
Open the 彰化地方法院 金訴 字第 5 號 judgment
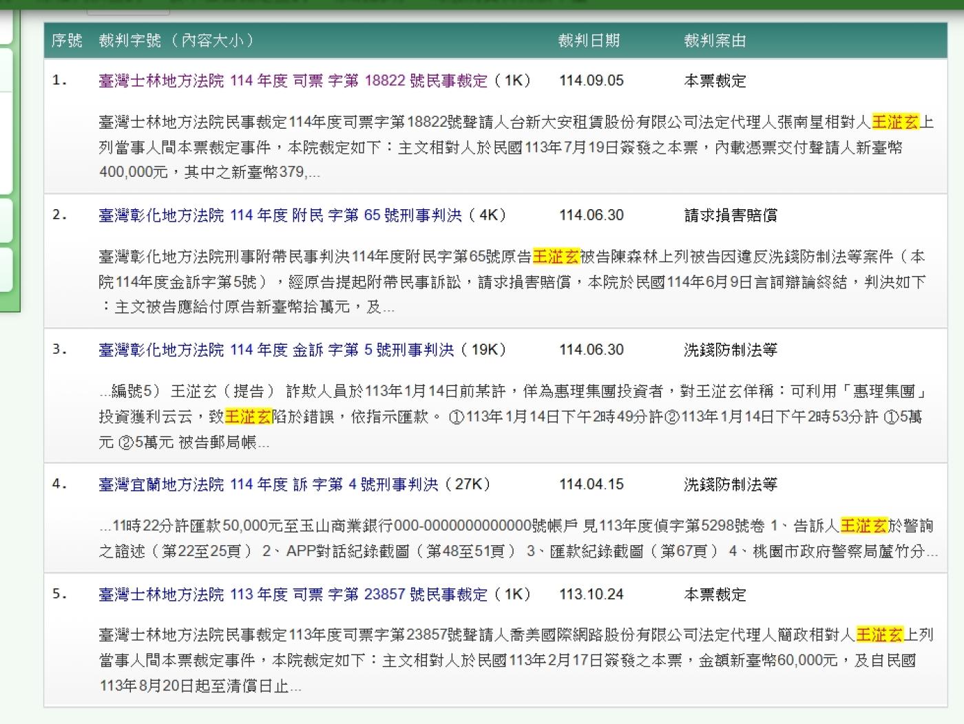[276, 350]
